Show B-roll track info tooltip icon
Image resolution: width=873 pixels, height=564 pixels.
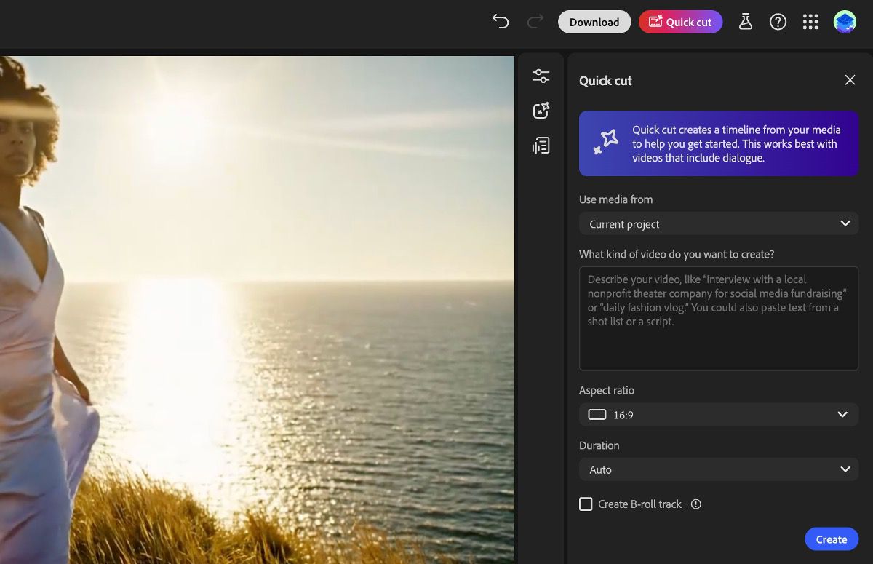point(696,504)
